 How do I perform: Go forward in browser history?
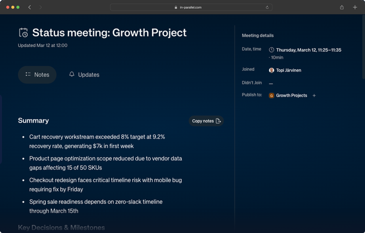(40, 7)
